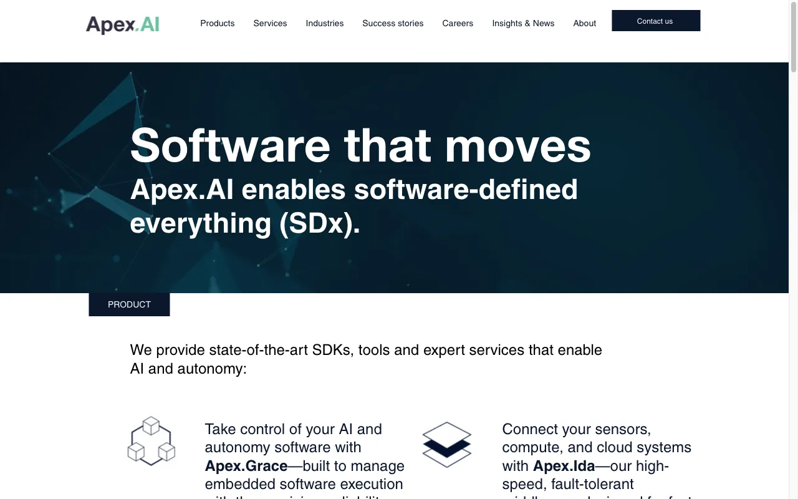Open the Services menu
Viewport: 798px width, 499px height.
(270, 23)
